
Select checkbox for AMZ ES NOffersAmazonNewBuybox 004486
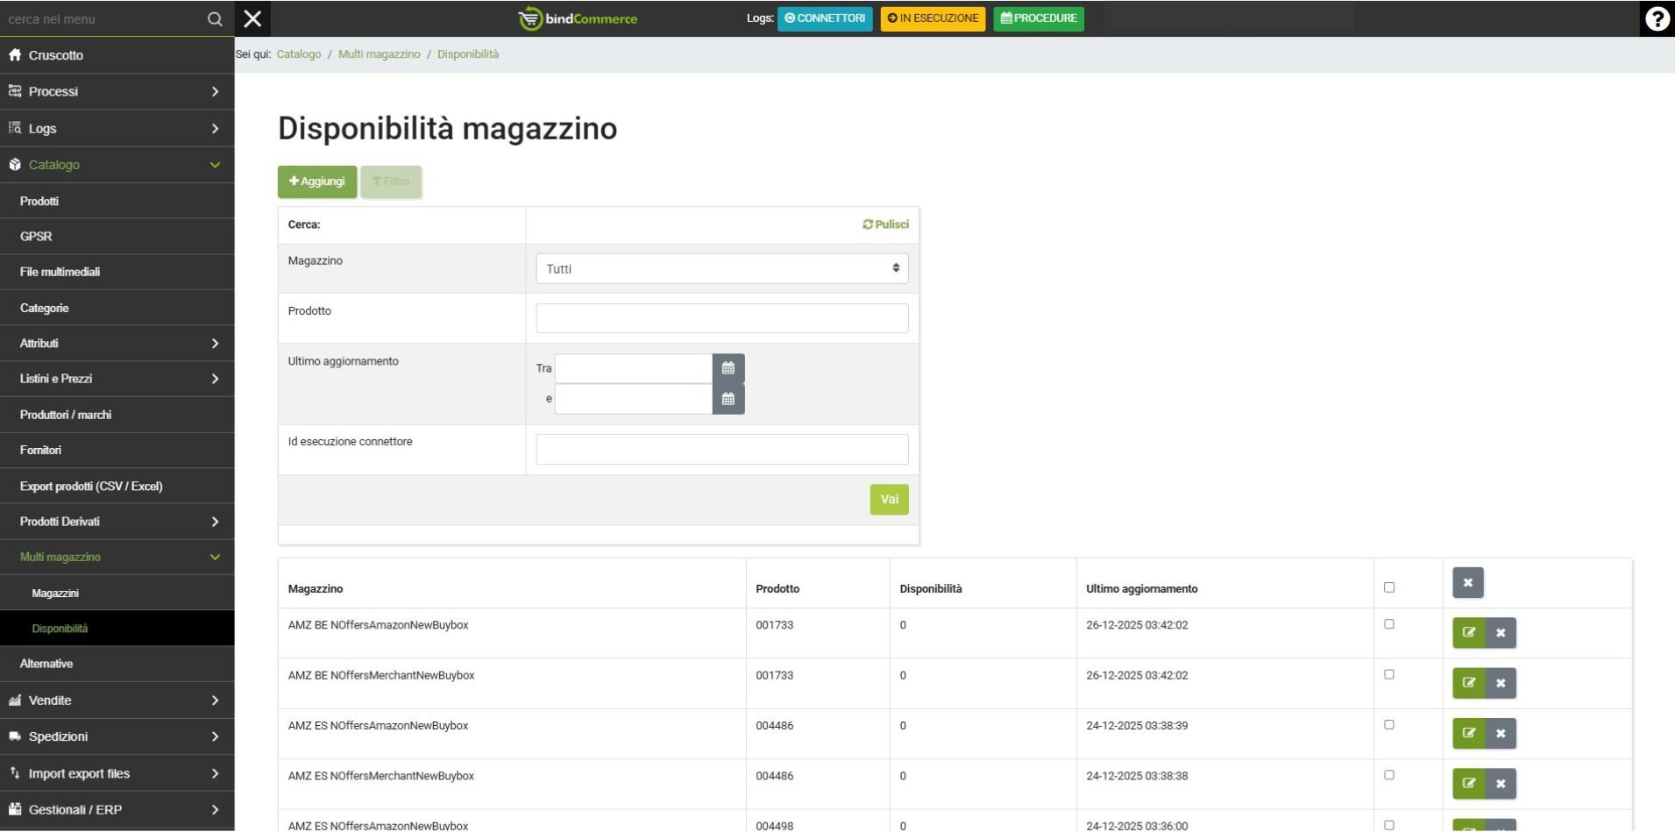(x=1388, y=725)
